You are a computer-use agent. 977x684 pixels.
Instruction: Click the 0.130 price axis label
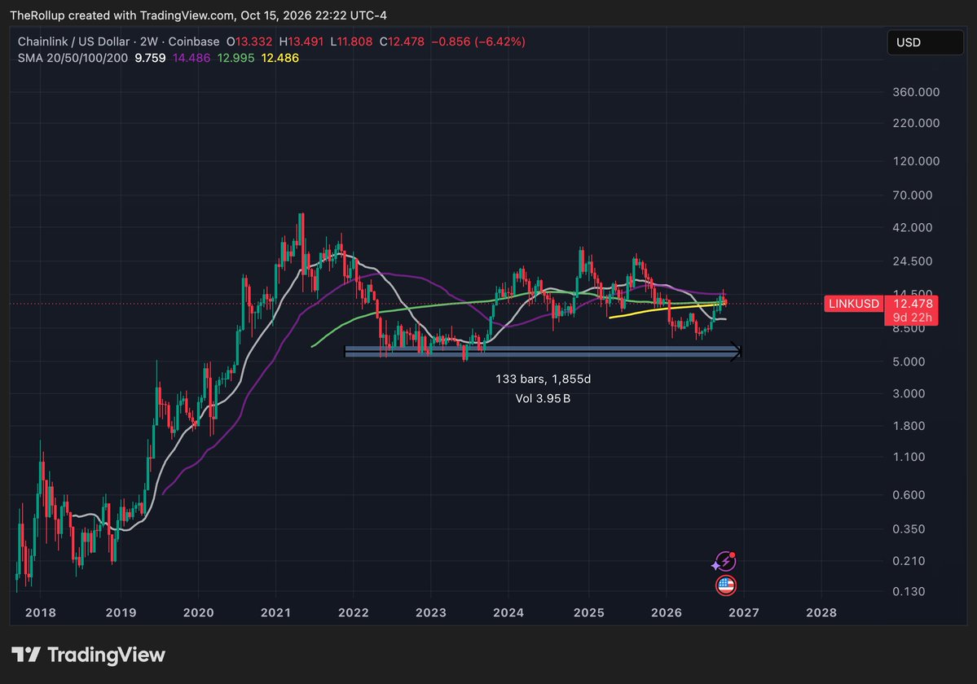pos(909,591)
